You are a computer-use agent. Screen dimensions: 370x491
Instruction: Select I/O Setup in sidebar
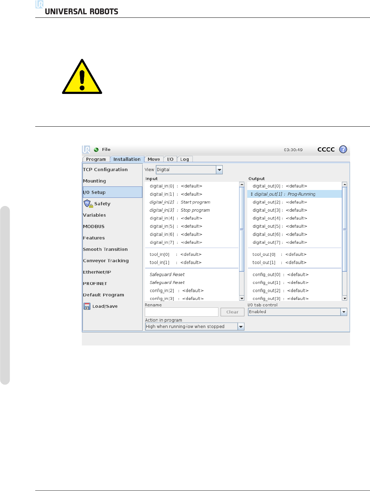(112, 192)
